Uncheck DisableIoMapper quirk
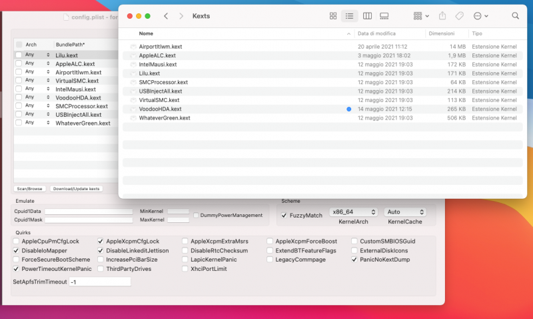The height and width of the screenshot is (319, 533). click(16, 250)
